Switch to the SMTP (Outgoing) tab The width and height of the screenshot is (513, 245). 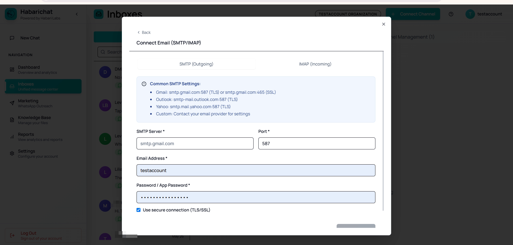click(196, 64)
